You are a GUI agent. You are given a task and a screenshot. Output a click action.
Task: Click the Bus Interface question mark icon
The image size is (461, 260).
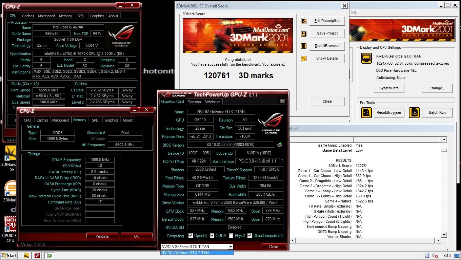click(x=282, y=161)
